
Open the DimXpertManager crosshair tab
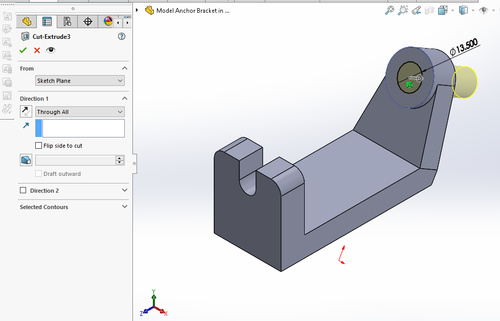click(88, 21)
